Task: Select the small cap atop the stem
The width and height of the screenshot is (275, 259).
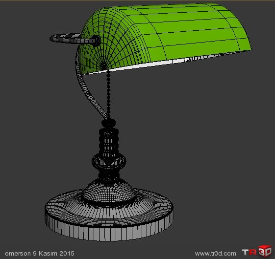Action: 109,123
